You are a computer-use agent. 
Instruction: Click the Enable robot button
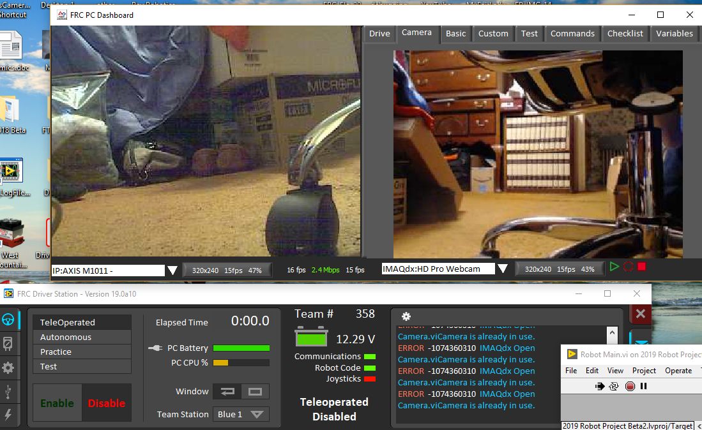(57, 403)
